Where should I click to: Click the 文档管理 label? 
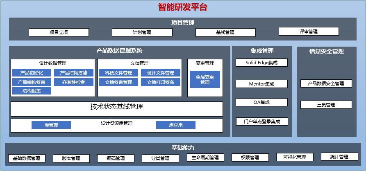coord(139,63)
